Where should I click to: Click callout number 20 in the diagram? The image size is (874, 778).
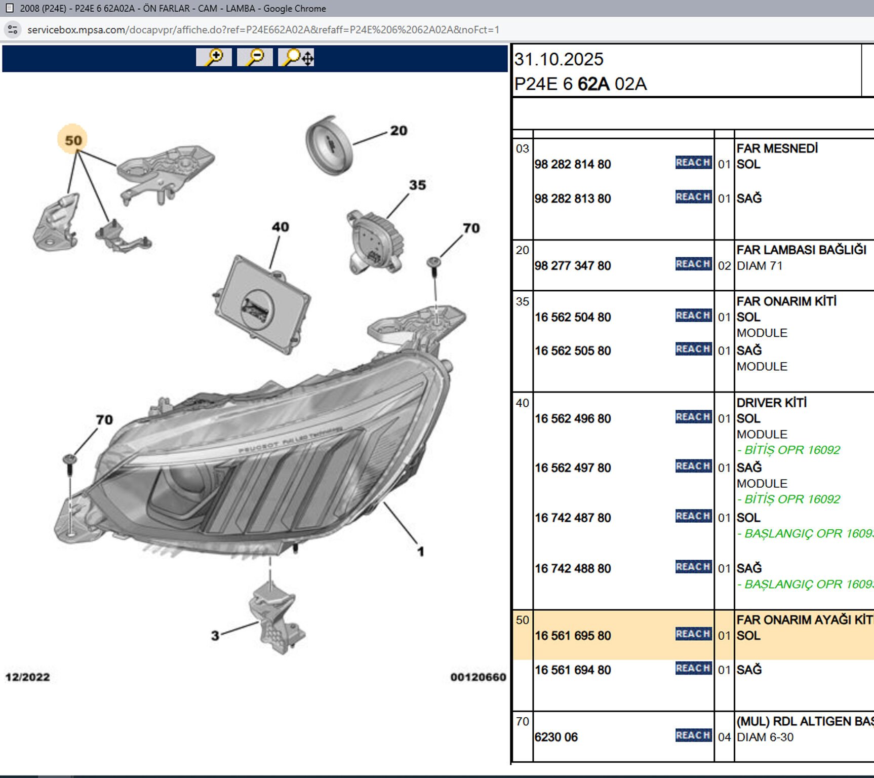coord(399,131)
